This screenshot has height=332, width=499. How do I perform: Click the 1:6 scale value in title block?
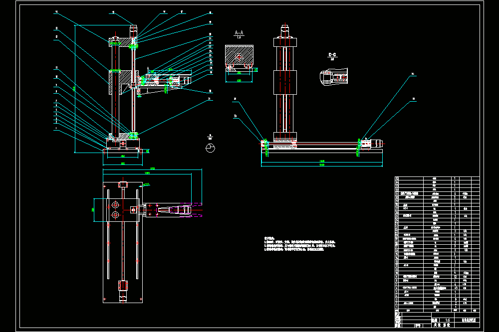(x=448, y=320)
